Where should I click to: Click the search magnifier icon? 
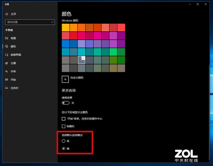[52, 22]
